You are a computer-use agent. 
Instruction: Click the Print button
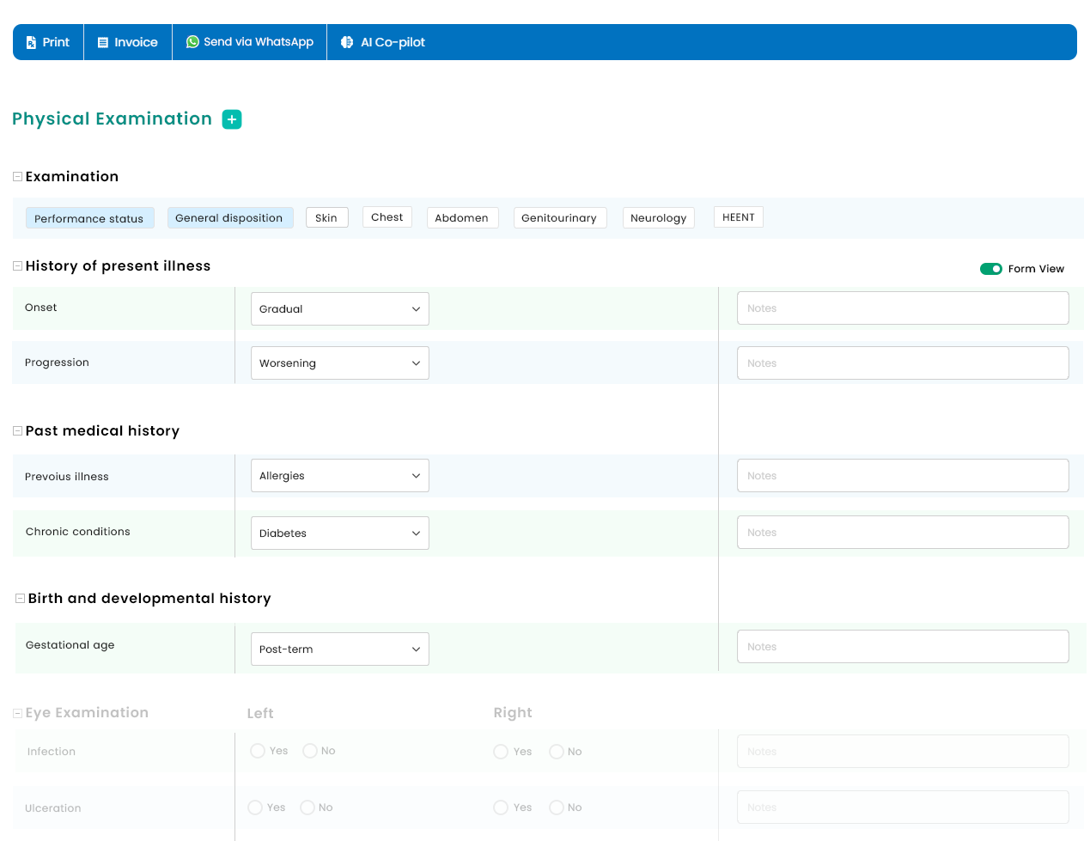coord(48,42)
